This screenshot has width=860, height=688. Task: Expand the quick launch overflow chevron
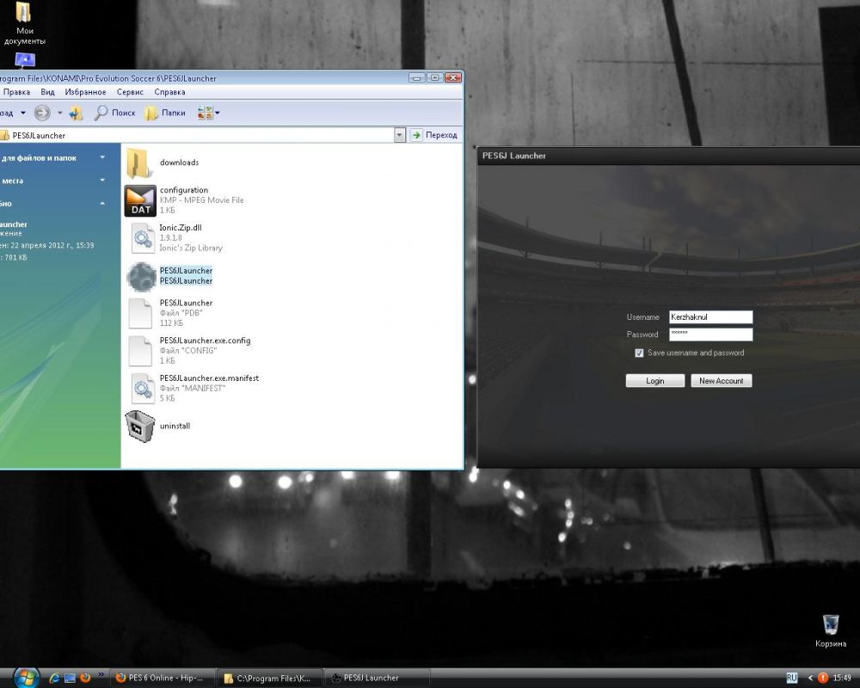[x=101, y=674]
